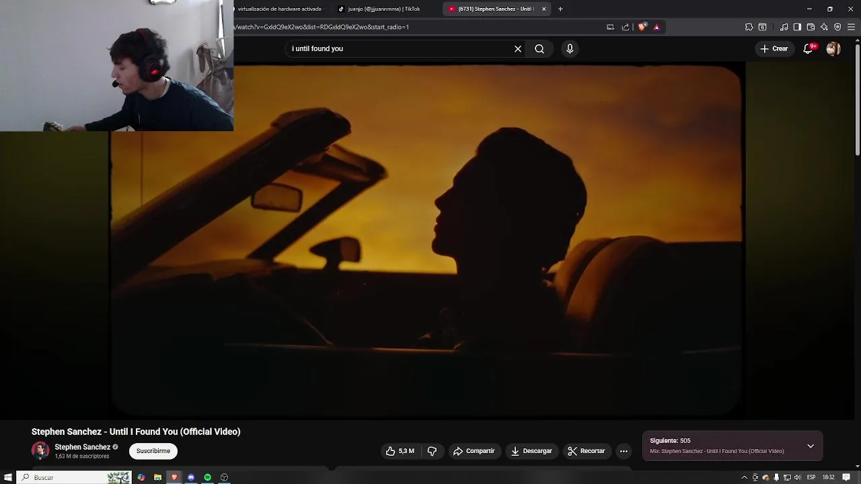861x484 pixels.
Task: Open the YouTube account avatar menu
Action: click(x=833, y=48)
